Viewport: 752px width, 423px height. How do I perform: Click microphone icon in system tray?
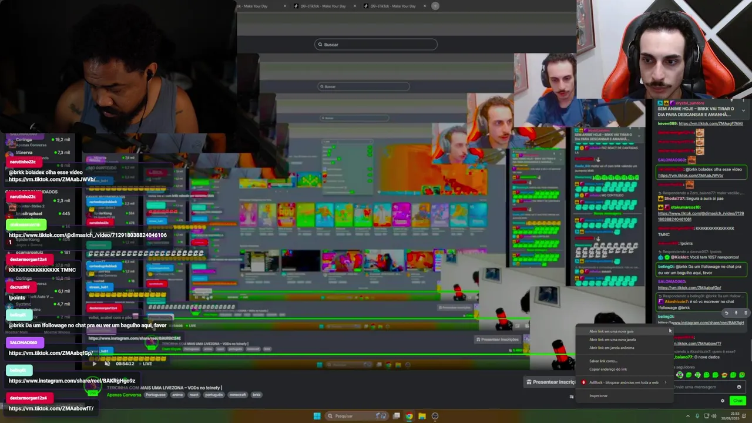[x=697, y=416]
